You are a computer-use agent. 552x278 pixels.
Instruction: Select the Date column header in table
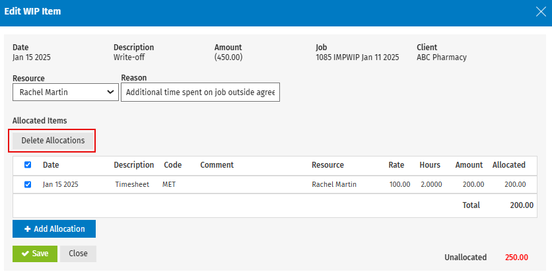[51, 165]
